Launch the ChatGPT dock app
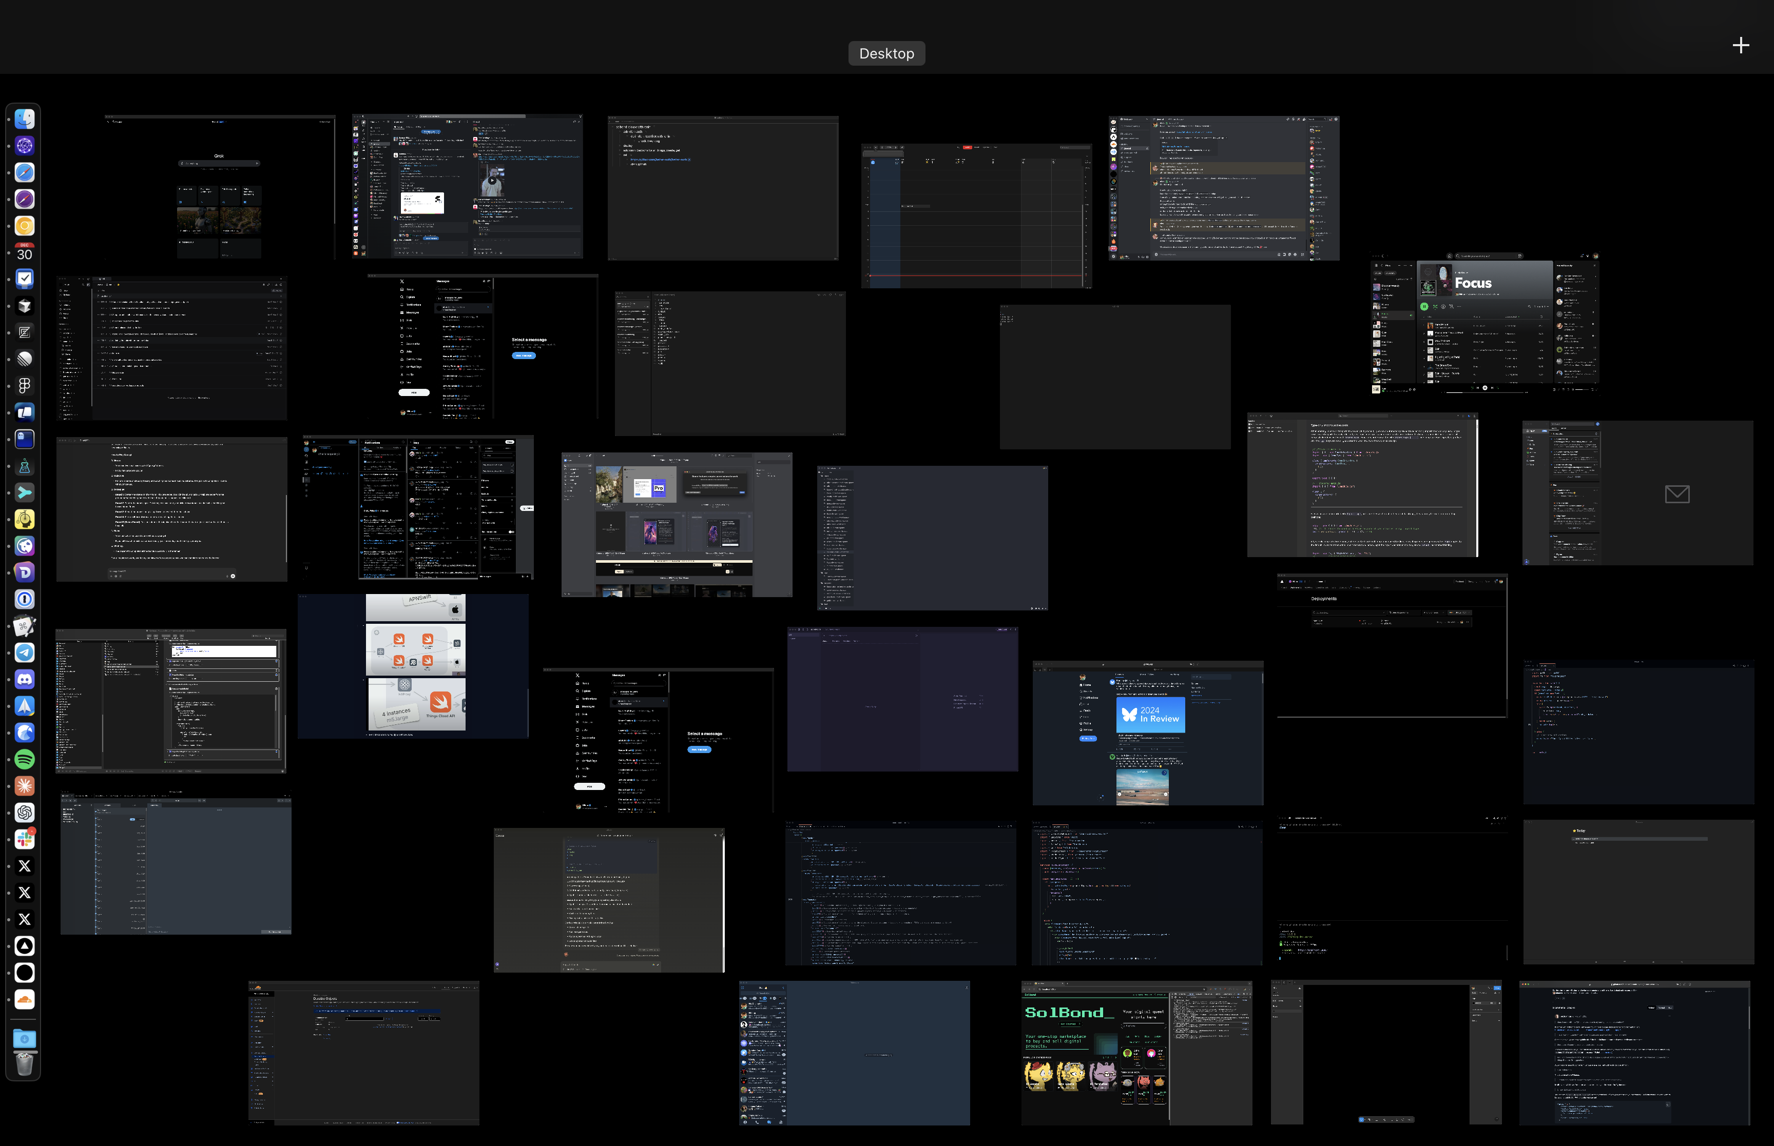The image size is (1774, 1146). tap(25, 813)
